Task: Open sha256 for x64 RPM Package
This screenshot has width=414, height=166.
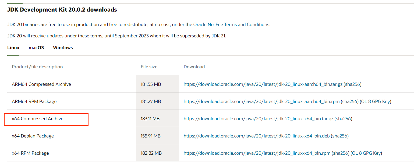Action: pyautogui.click(x=341, y=153)
